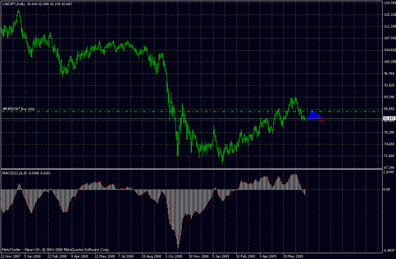The height and width of the screenshot is (259, 396).
Task: Click the highlighted current price 82.683 tag
Action: pos(389,118)
